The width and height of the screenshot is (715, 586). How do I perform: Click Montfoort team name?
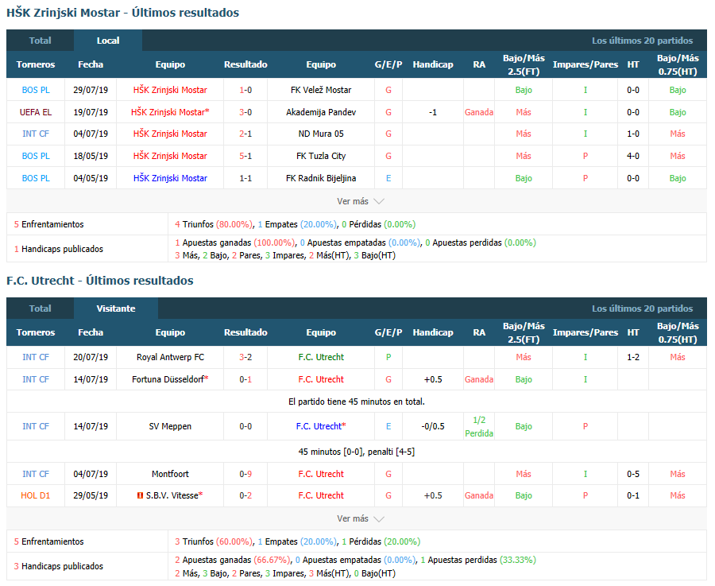pos(170,474)
